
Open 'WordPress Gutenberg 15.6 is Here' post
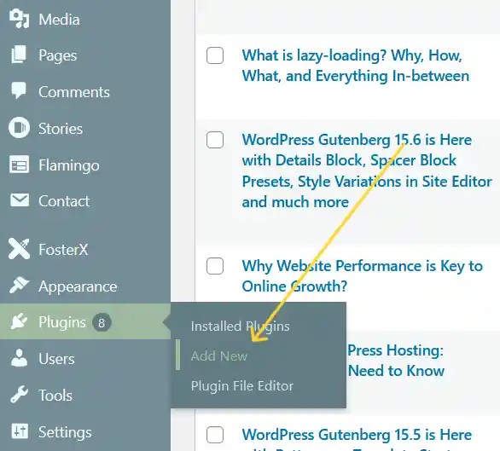[x=367, y=171]
